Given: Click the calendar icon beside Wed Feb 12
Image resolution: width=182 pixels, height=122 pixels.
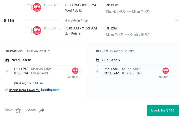Looking at the screenshot, I should point(7,60).
